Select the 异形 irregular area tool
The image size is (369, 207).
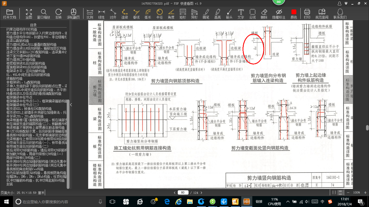coord(194,14)
